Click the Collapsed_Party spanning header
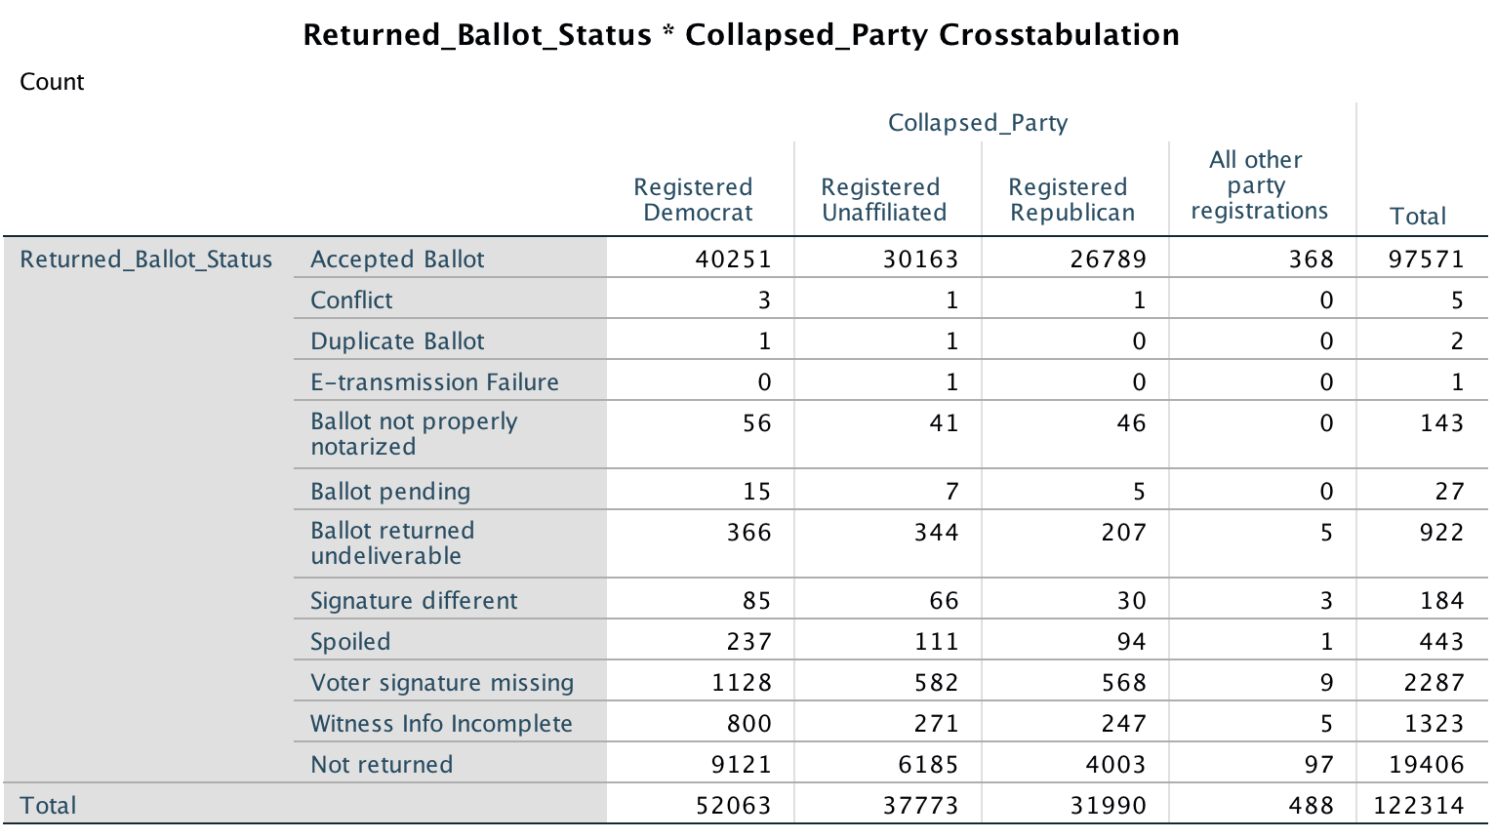 [x=977, y=123]
